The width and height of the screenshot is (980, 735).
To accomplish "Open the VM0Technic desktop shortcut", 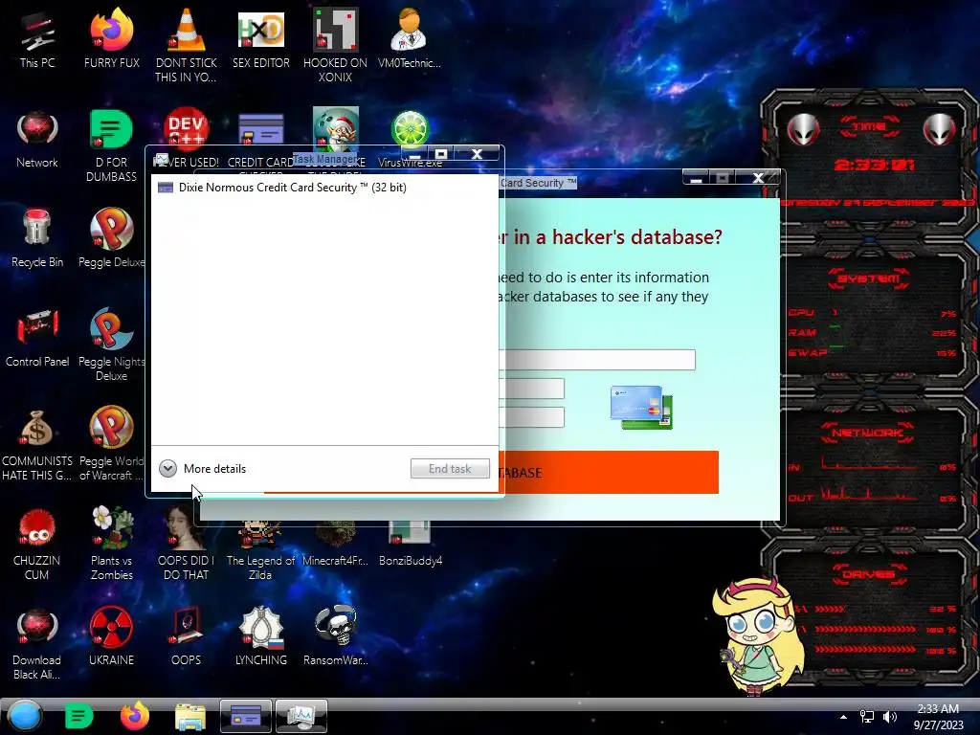I will click(410, 39).
